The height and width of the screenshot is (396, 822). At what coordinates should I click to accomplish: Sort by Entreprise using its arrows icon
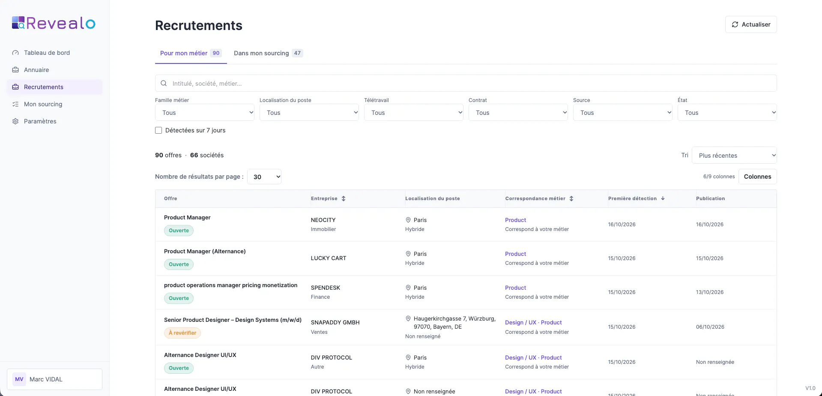tap(344, 198)
